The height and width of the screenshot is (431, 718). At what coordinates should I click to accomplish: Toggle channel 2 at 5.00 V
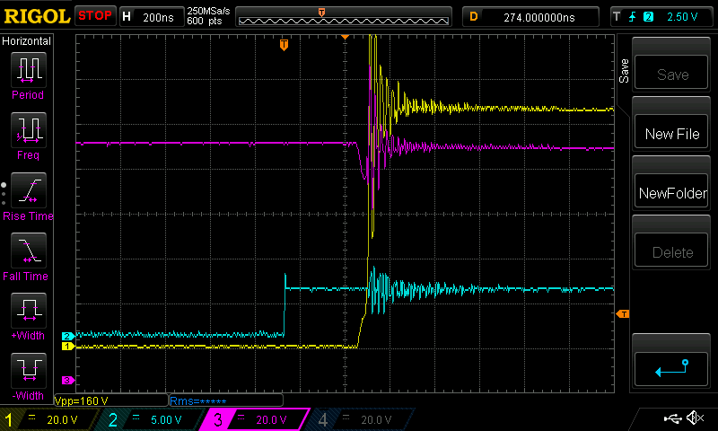coord(153,419)
